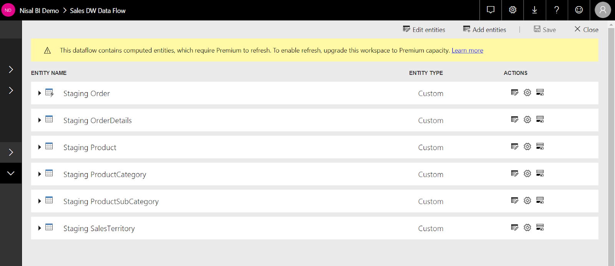Open the Learn more link
The height and width of the screenshot is (266, 615).
[467, 50]
